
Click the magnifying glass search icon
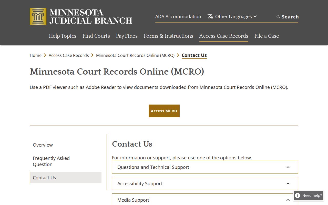click(278, 17)
